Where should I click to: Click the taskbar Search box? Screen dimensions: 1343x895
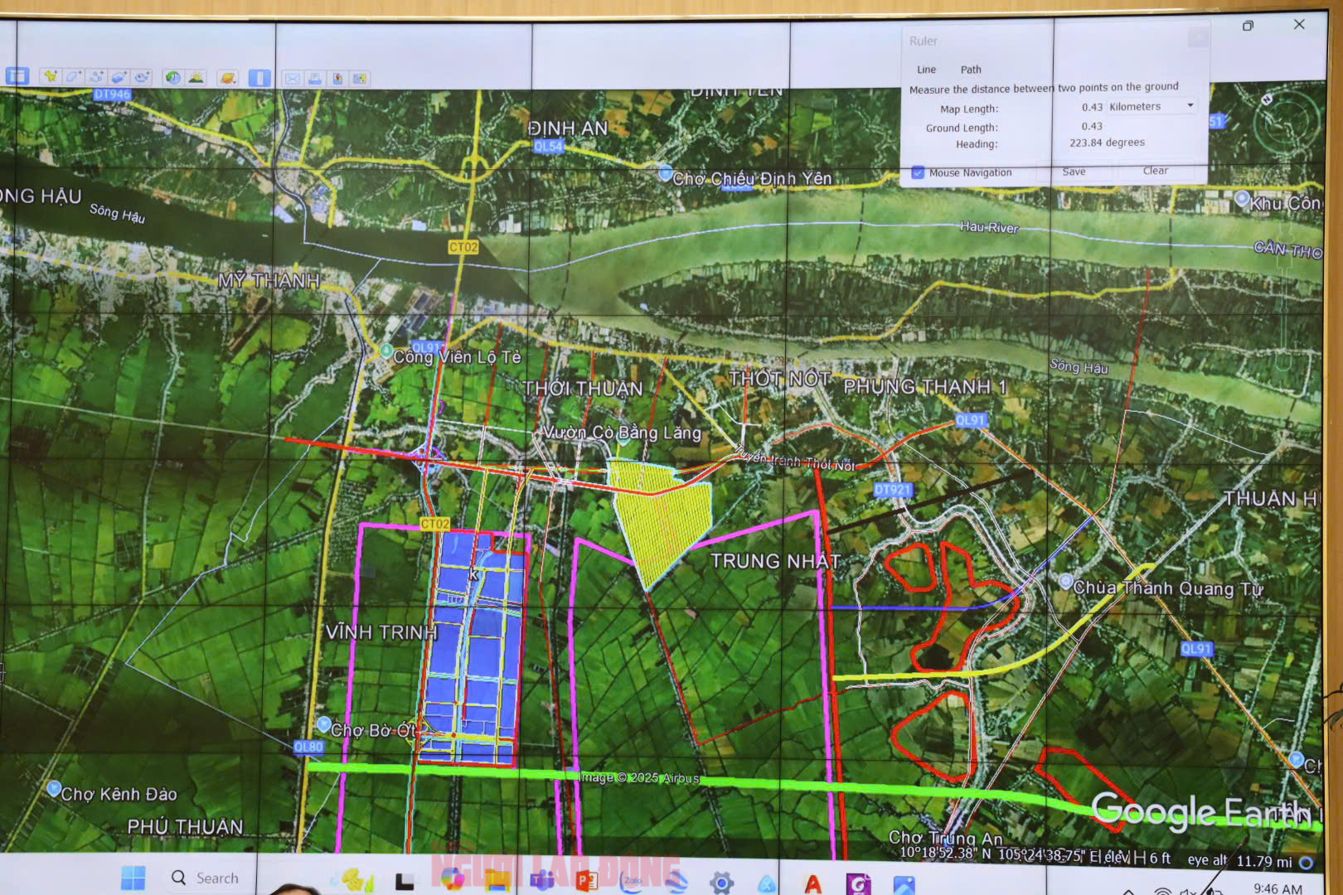pyautogui.click(x=206, y=878)
